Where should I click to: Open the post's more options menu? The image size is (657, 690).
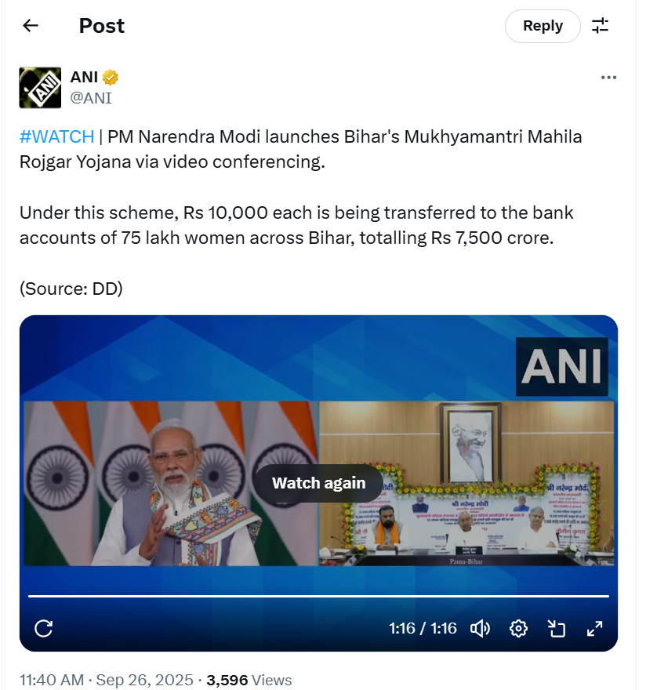point(608,77)
